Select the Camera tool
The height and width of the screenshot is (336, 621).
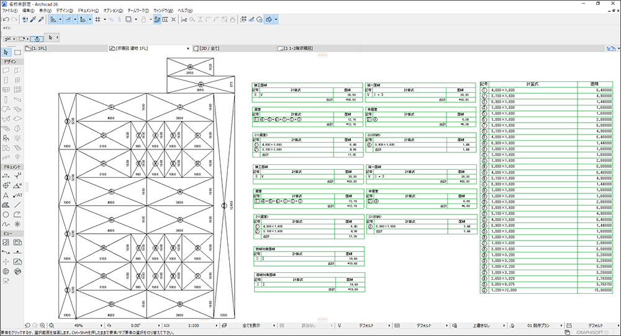pos(6,281)
